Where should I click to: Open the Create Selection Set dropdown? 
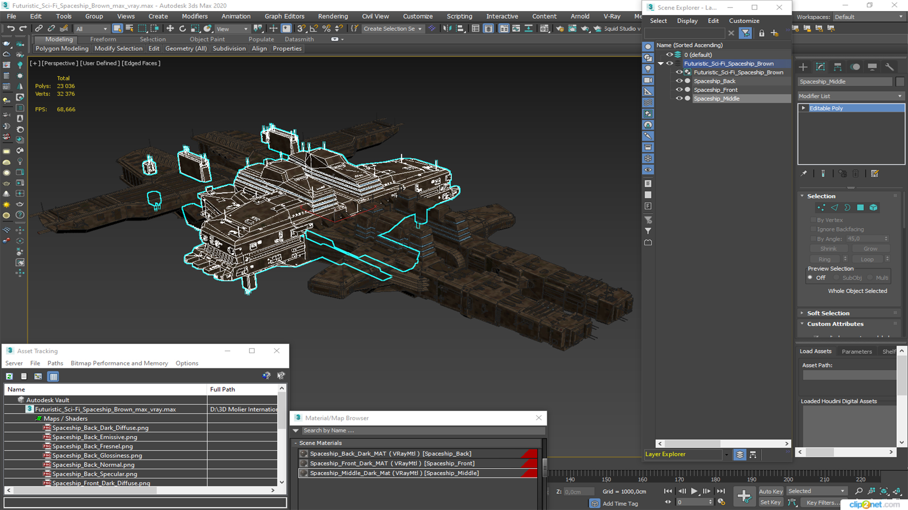[x=393, y=29]
